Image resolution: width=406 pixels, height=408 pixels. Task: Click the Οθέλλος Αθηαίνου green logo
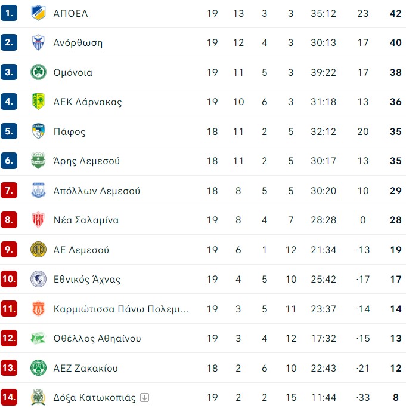(x=38, y=338)
